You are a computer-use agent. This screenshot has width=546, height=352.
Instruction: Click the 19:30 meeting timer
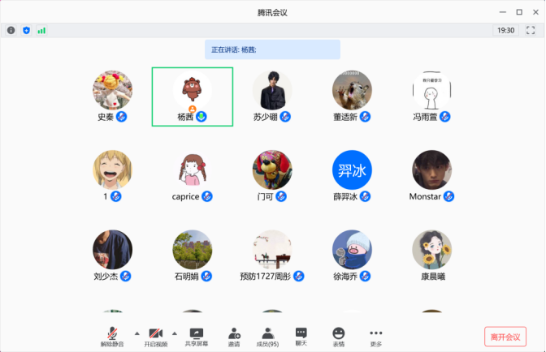click(x=505, y=30)
